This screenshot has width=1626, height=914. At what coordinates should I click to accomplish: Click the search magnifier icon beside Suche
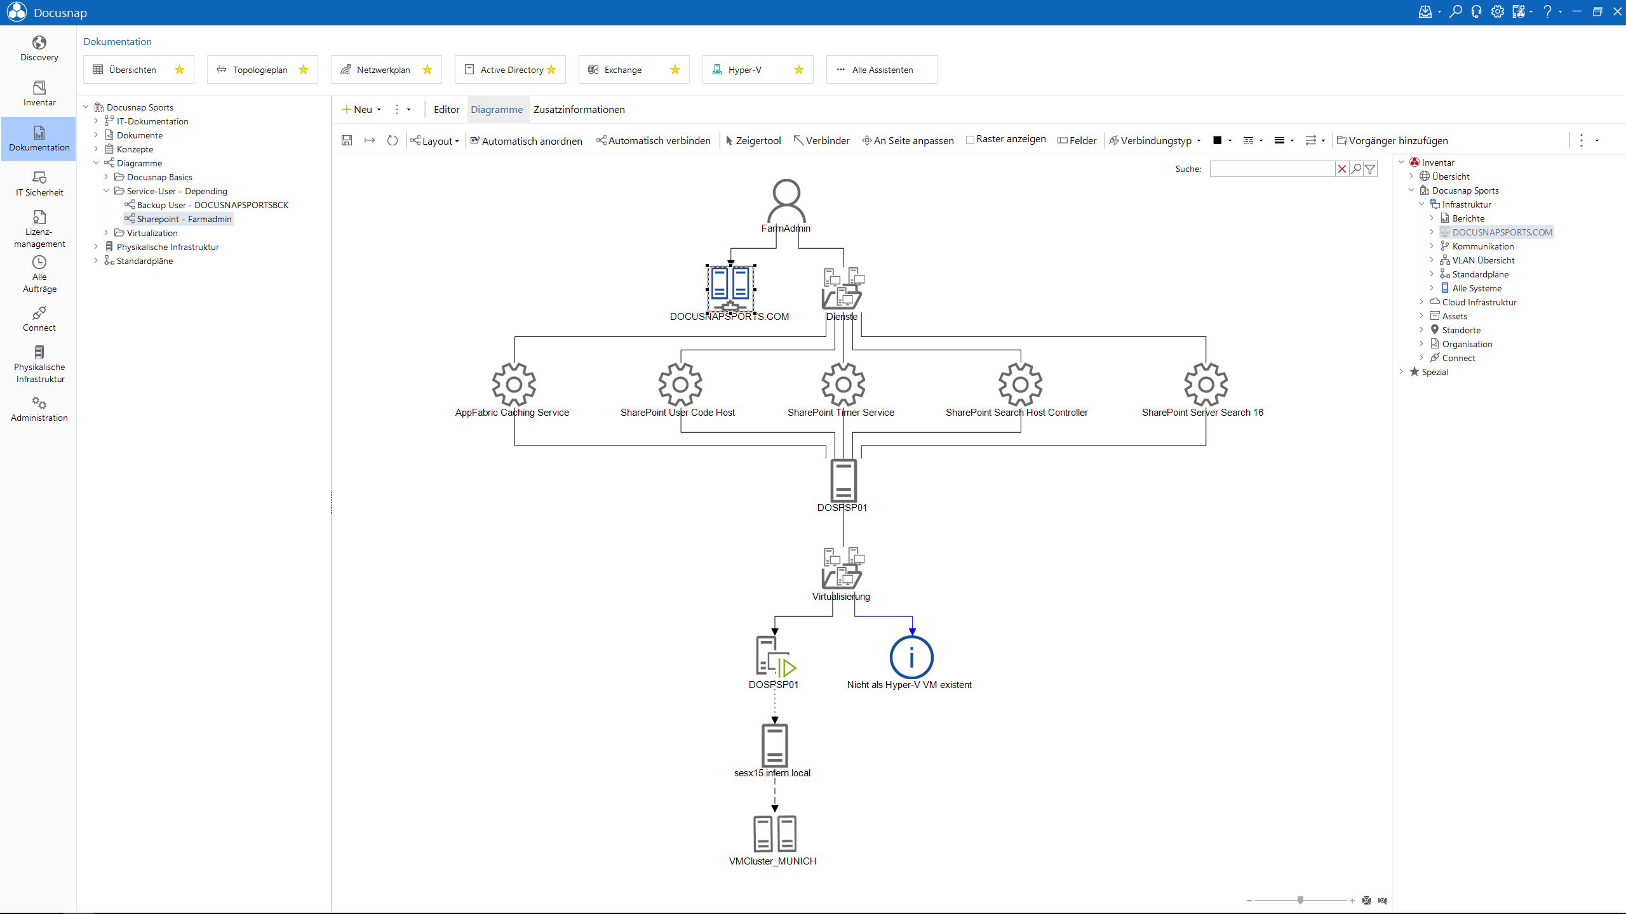[1356, 169]
